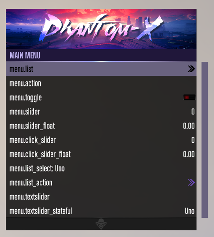This screenshot has width=214, height=237.
Task: Click the purple double chevron on menu.list_action
Action: pyautogui.click(x=191, y=182)
